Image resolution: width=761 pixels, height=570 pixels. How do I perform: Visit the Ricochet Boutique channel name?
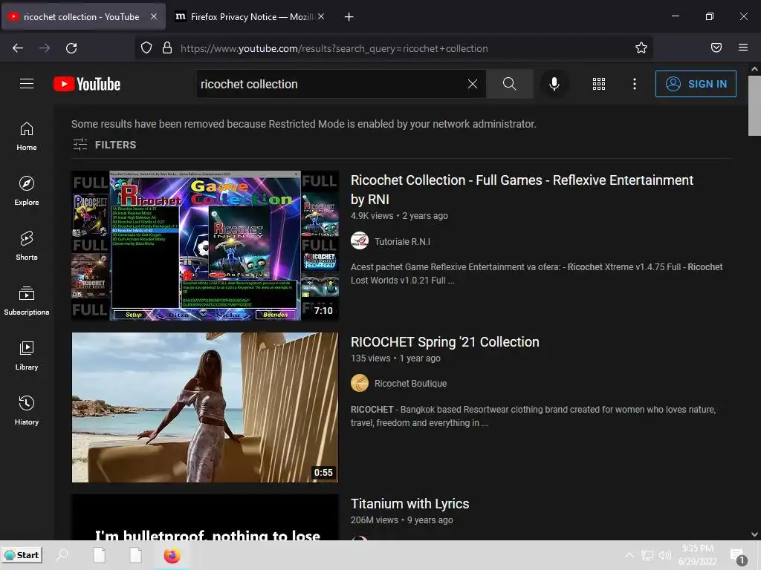pos(410,384)
